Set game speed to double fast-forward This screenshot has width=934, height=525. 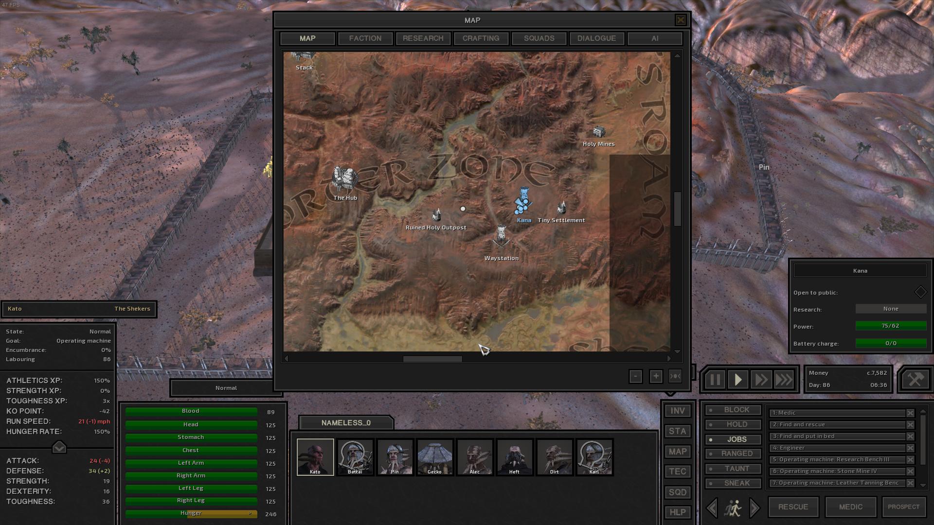point(761,380)
